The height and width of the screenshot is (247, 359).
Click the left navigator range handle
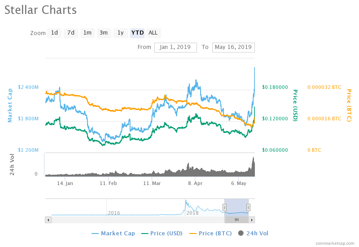click(x=225, y=207)
